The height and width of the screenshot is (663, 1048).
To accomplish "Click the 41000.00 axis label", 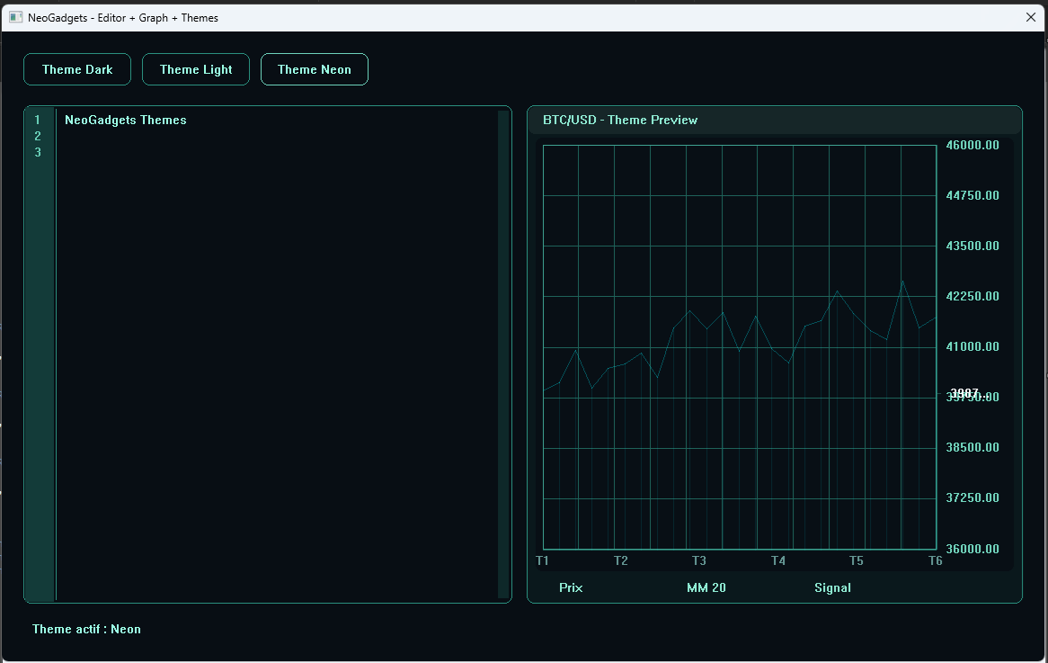I will [973, 346].
